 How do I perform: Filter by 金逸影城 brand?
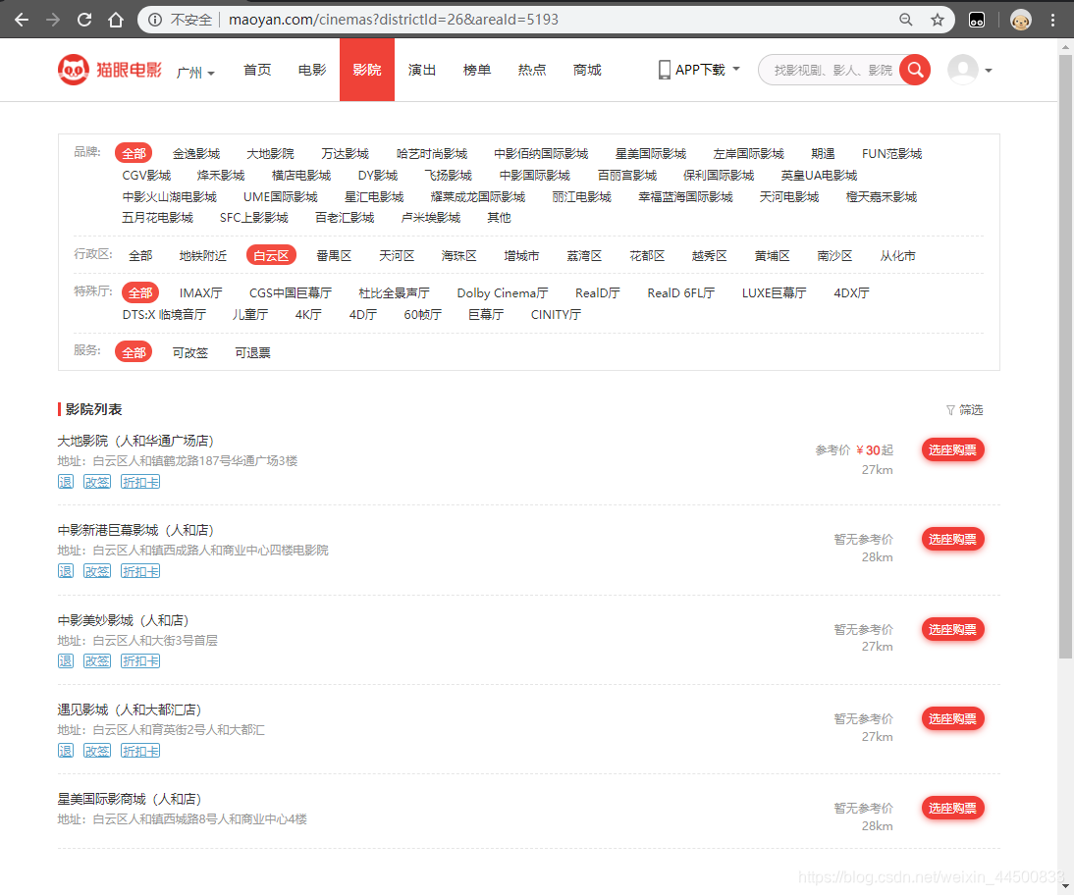pyautogui.click(x=196, y=153)
